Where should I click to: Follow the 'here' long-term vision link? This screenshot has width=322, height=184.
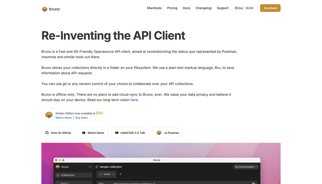(134, 100)
